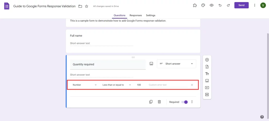
Task: Add image from side toolbar
Action: click(207, 80)
